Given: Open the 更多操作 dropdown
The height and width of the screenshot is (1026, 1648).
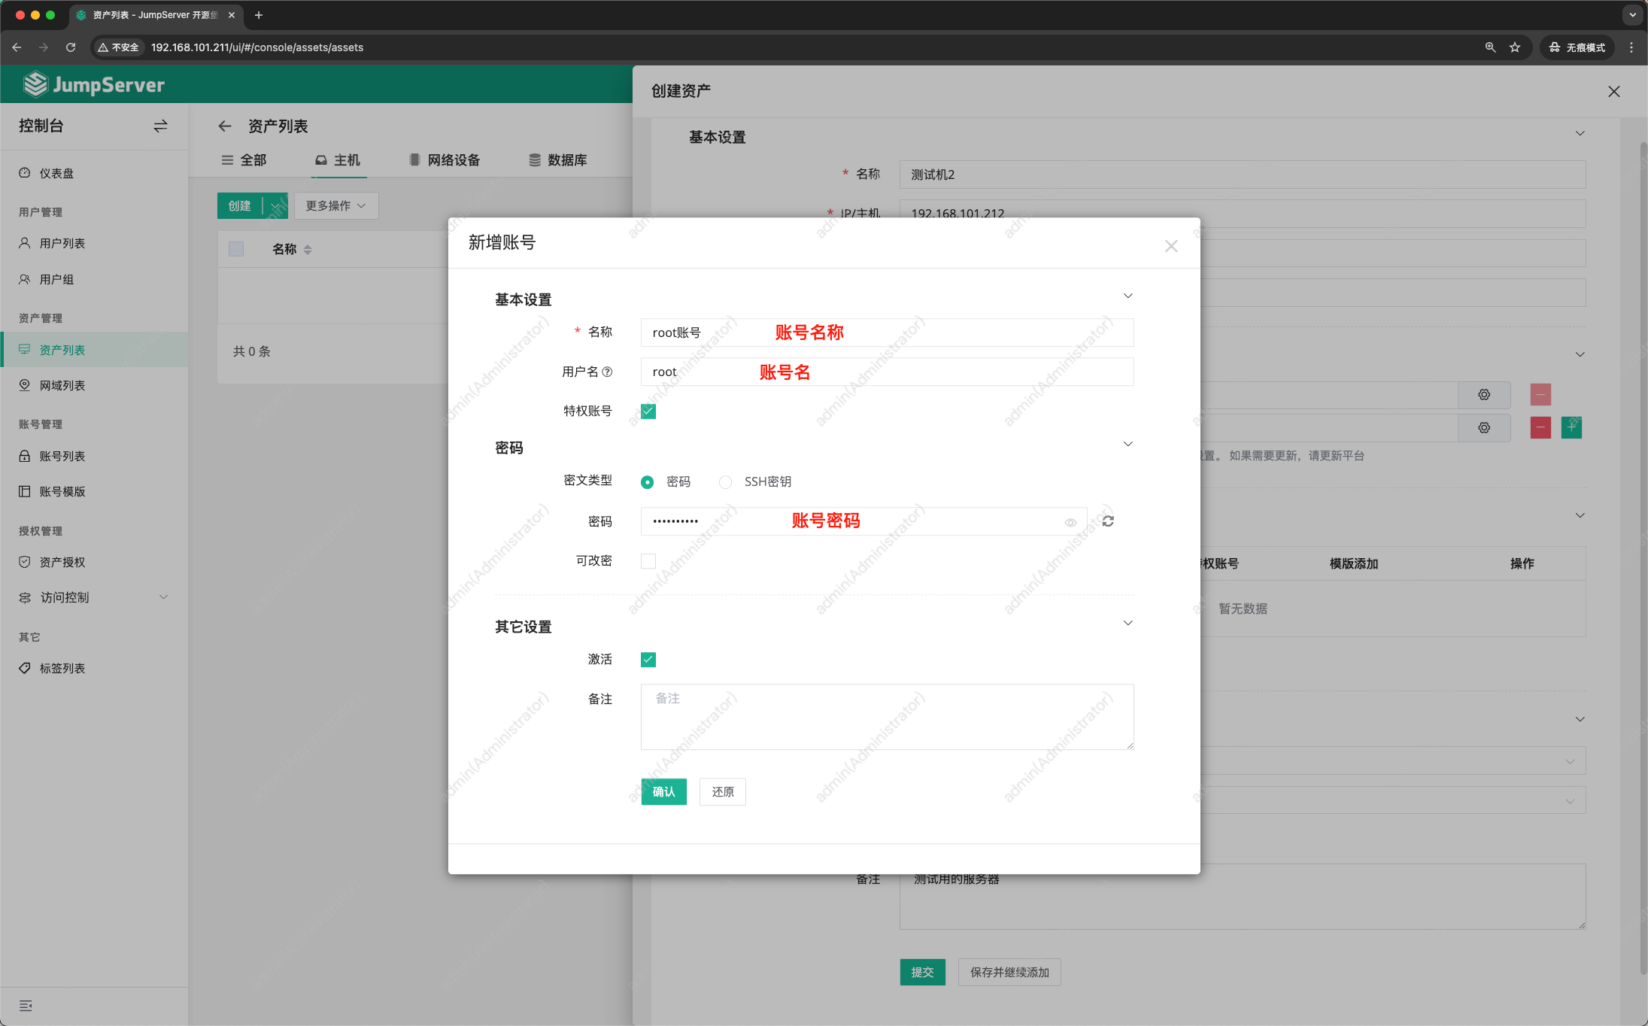Looking at the screenshot, I should 335,205.
